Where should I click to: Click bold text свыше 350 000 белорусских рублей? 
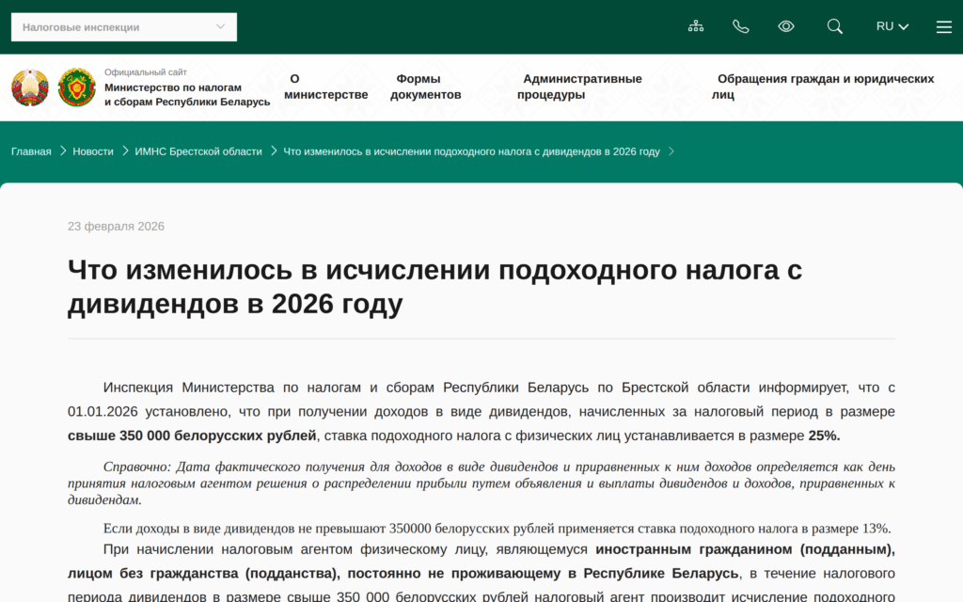(x=192, y=436)
